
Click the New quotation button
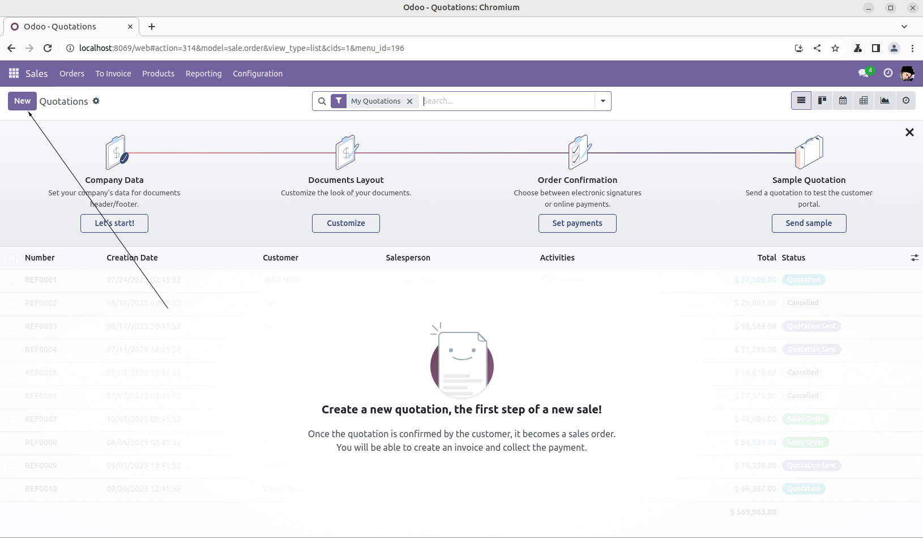pos(22,101)
